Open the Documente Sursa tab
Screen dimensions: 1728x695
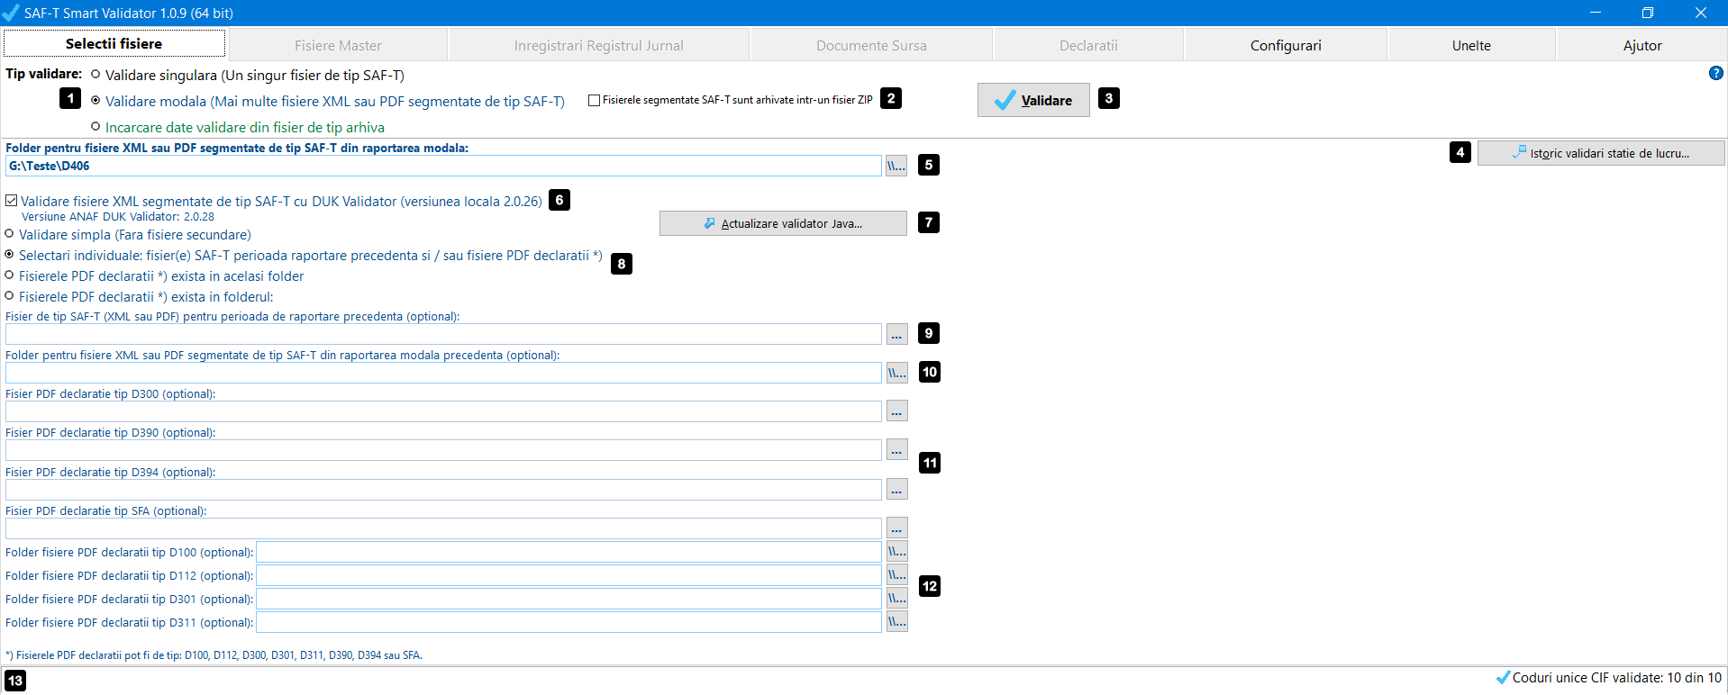[871, 45]
